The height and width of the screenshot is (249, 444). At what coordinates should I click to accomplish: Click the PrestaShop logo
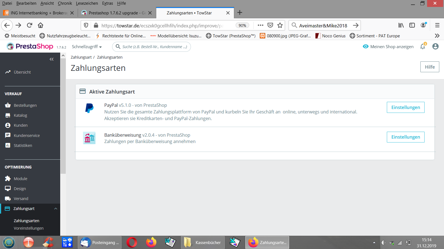(x=30, y=46)
